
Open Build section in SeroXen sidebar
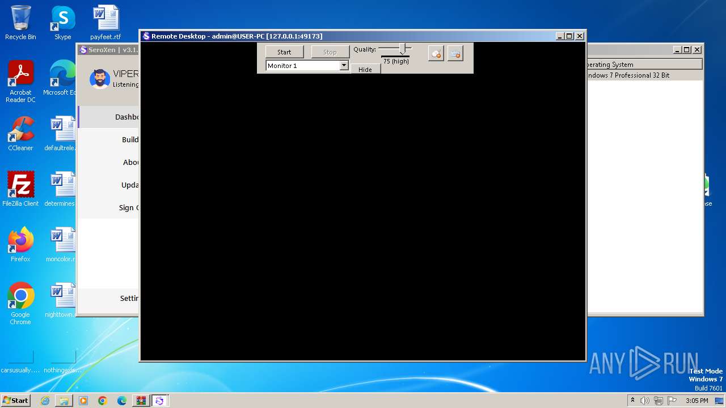pyautogui.click(x=109, y=139)
